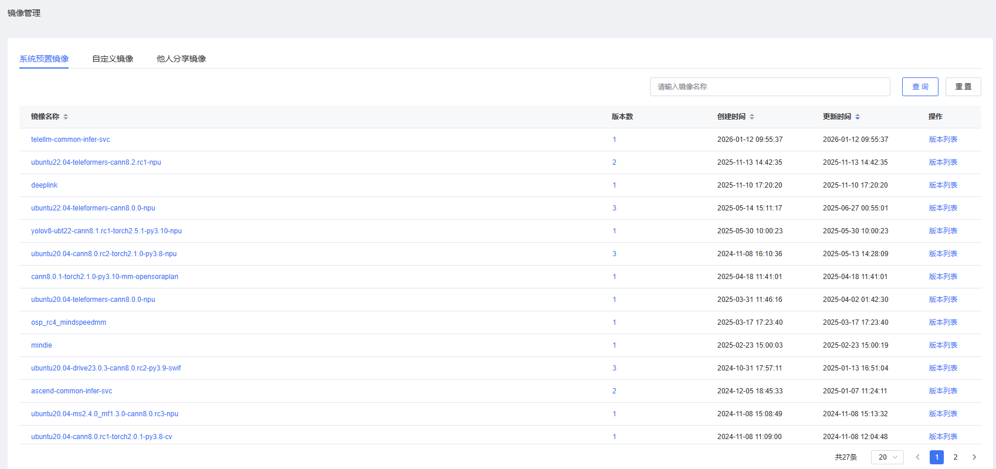Sort by 镜像名称 column sort icon
996x469 pixels.
(66, 117)
